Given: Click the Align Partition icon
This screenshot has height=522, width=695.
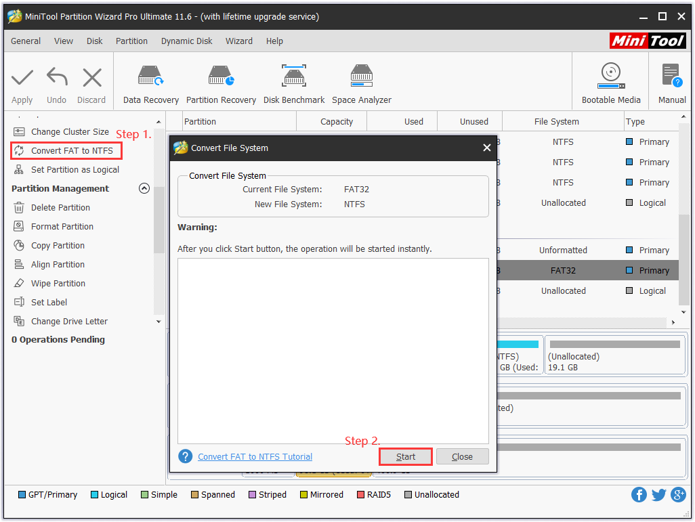Looking at the screenshot, I should (19, 264).
